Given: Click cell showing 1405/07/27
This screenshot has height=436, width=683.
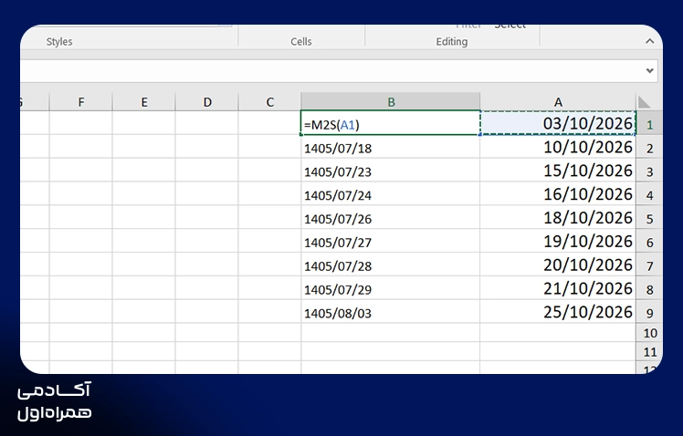Looking at the screenshot, I should [x=391, y=242].
